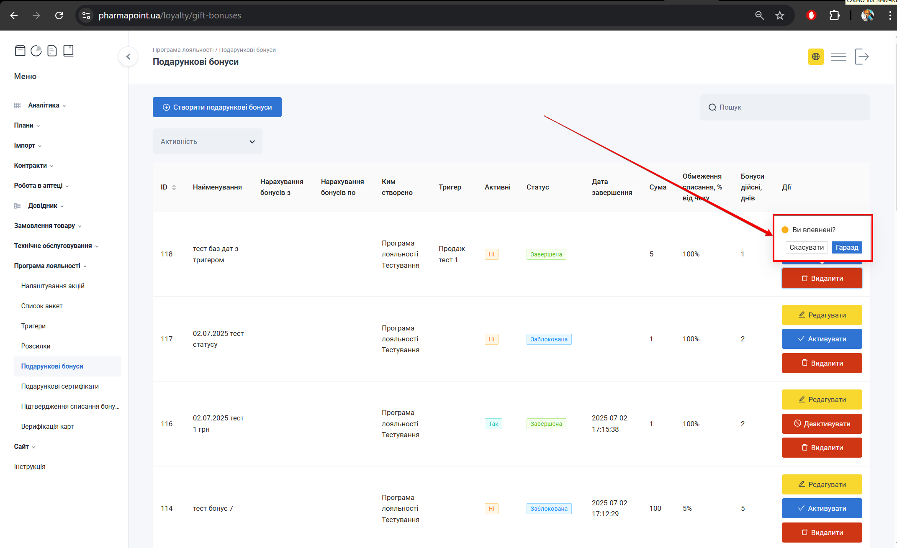Click the pie chart icon above Меню
Viewport: 897px width, 548px height.
pyautogui.click(x=36, y=51)
